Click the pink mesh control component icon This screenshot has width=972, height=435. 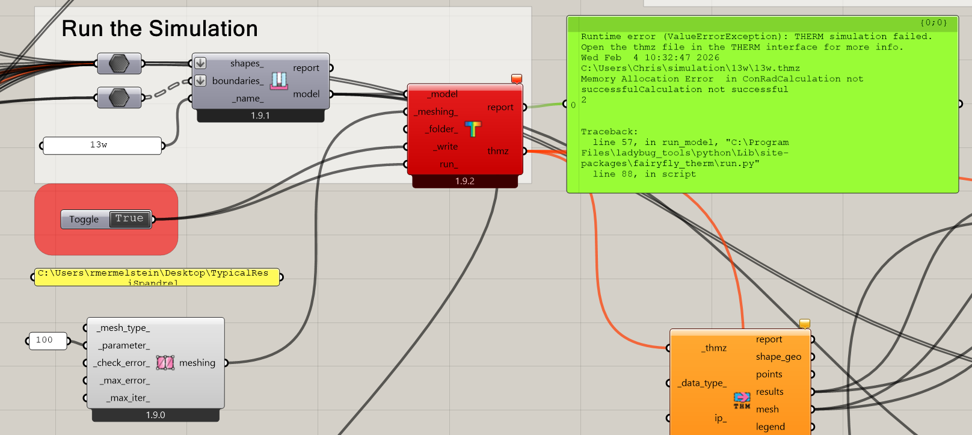(x=165, y=363)
